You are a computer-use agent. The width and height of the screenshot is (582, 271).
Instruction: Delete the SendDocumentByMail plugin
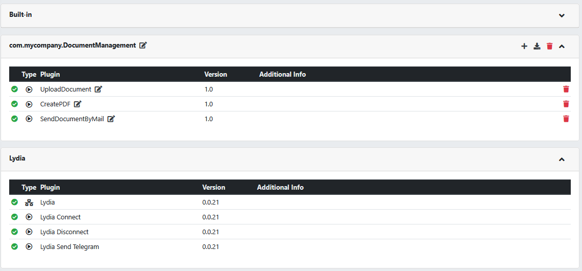click(566, 119)
